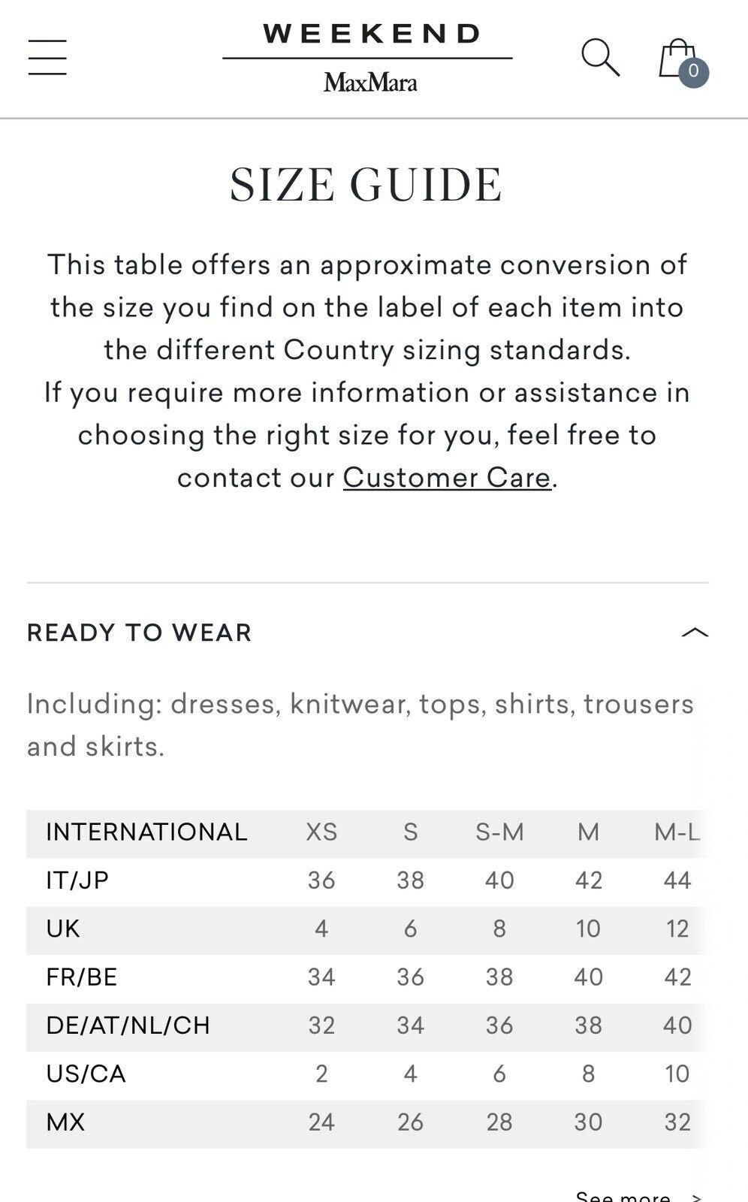
Task: Collapse the Ready To Wear section chevron
Action: coord(695,633)
